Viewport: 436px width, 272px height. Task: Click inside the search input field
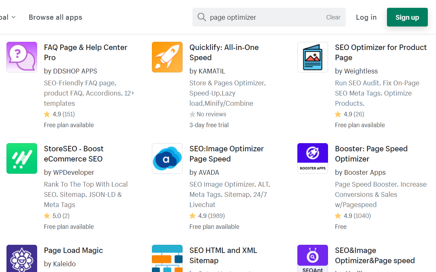pos(255,17)
